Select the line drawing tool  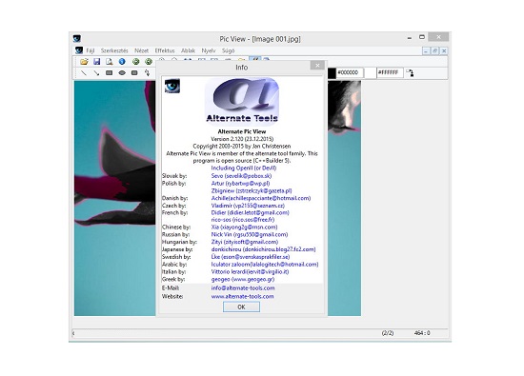click(x=84, y=72)
